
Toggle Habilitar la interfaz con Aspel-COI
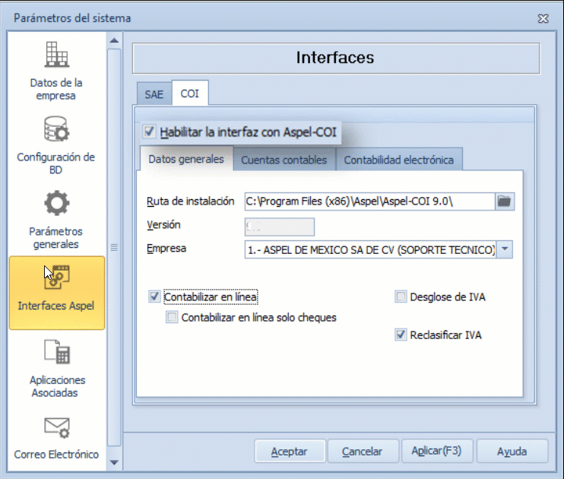coord(149,132)
